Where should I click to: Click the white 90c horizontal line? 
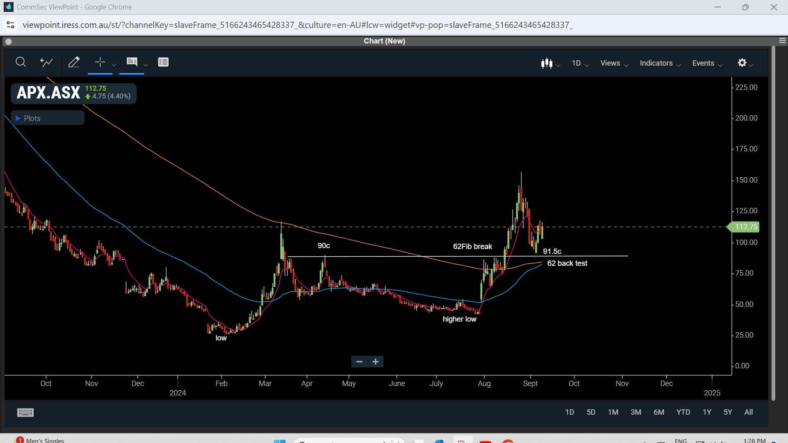tap(458, 256)
